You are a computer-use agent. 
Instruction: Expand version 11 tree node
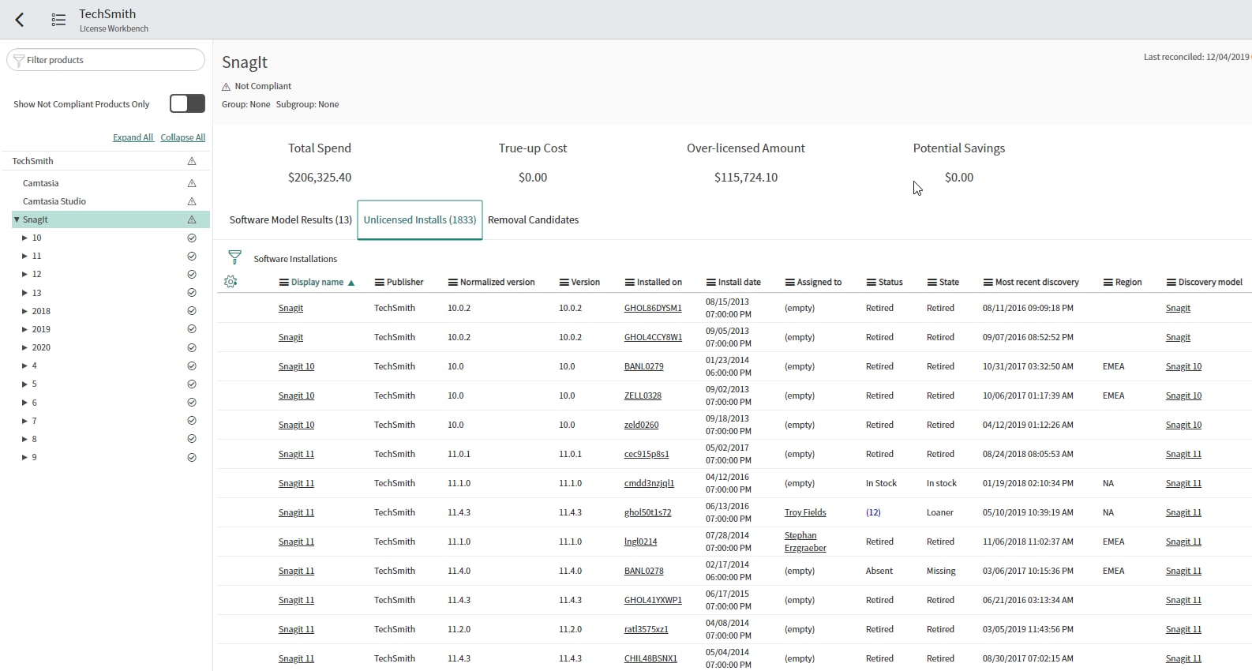tap(24, 256)
